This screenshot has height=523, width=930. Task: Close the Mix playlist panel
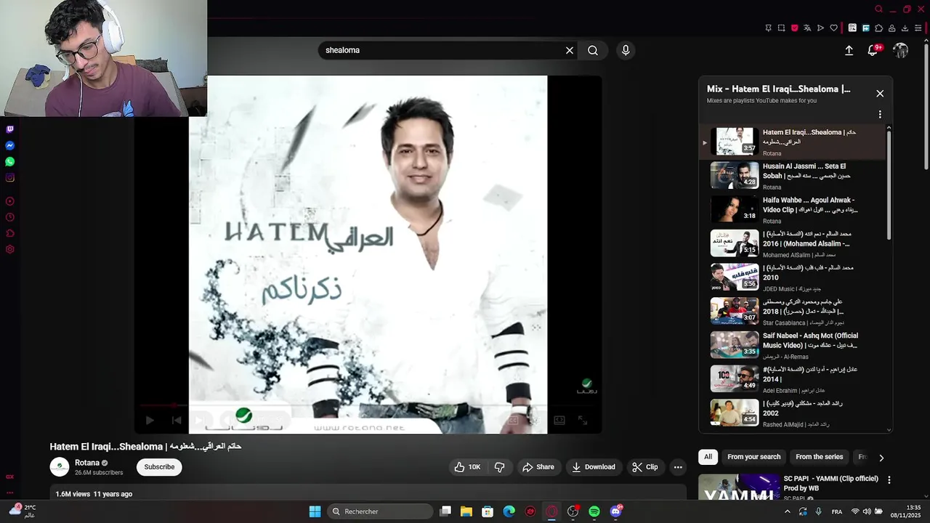(880, 94)
